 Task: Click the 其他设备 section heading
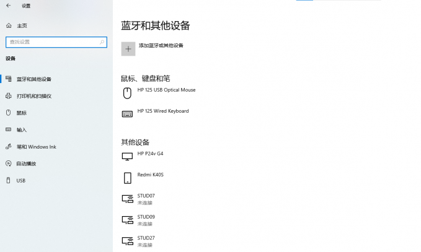pos(135,142)
